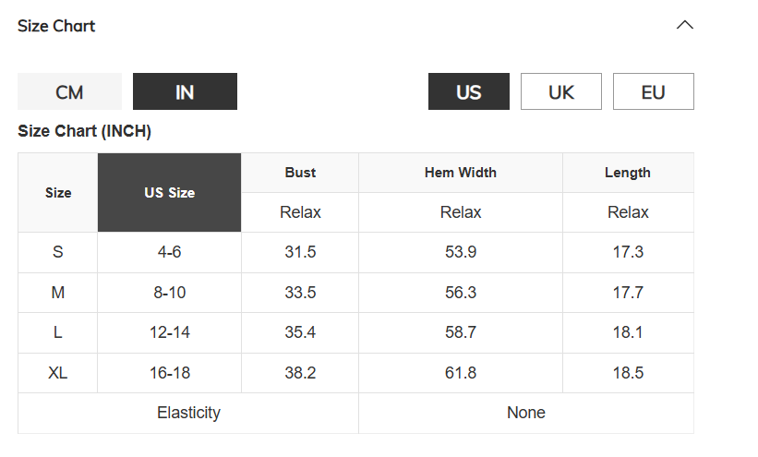
Task: Collapse the Size Chart section chevron
Action: [684, 25]
